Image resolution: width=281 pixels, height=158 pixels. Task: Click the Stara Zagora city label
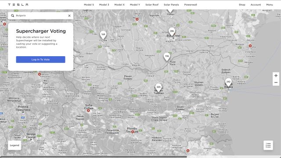159,119
